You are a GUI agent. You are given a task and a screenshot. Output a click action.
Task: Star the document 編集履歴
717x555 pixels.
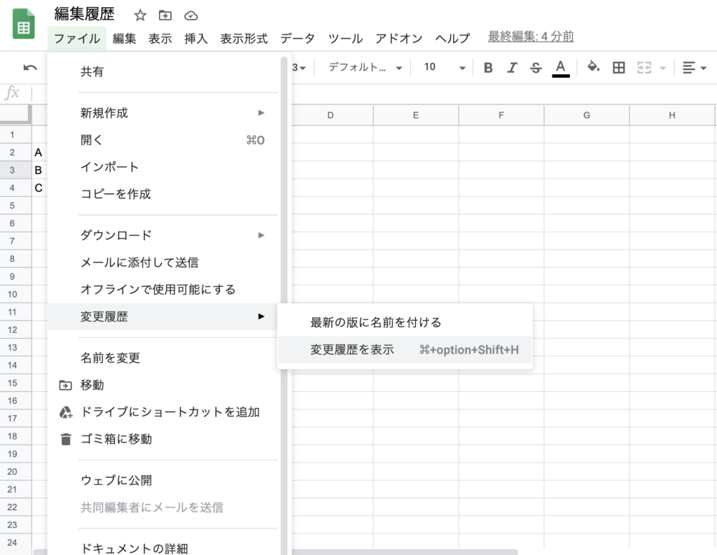click(140, 15)
